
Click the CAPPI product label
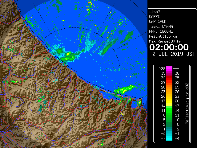[x=154, y=17]
